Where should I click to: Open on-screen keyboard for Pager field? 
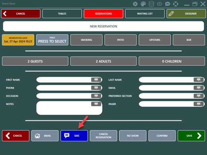pos(199,104)
